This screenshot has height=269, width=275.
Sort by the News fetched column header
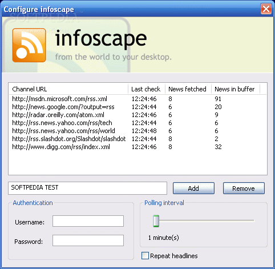188,89
